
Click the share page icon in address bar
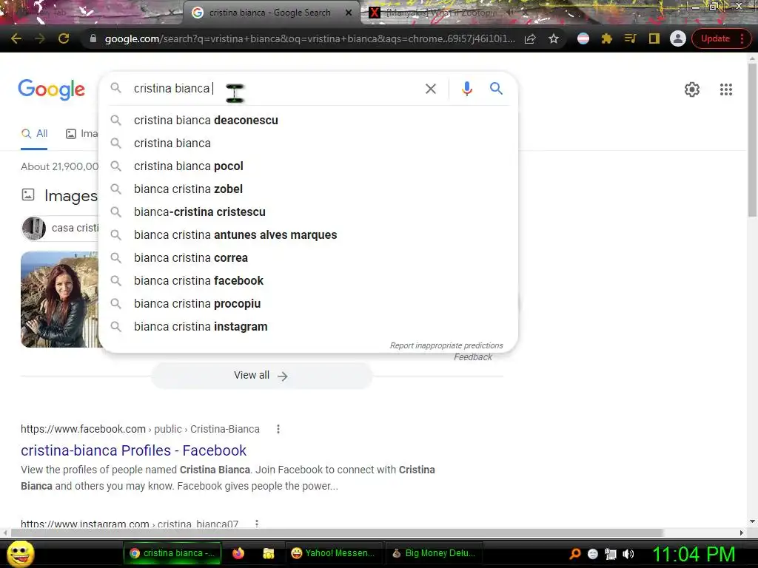[530, 38]
